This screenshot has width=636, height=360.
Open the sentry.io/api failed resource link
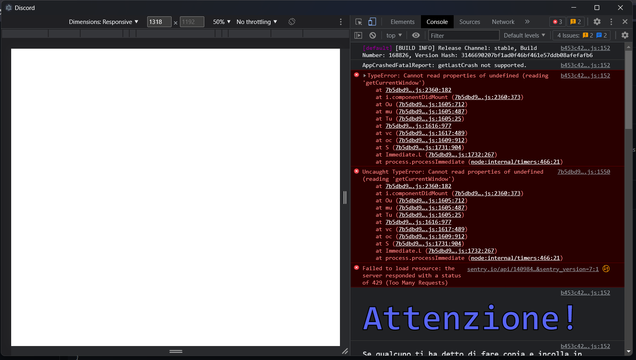[533, 269]
